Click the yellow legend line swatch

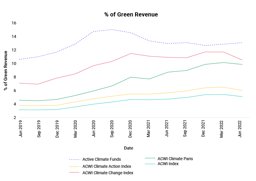(74, 167)
